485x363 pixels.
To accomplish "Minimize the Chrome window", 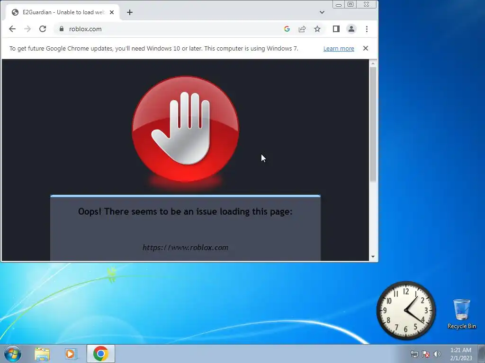I will [339, 5].
